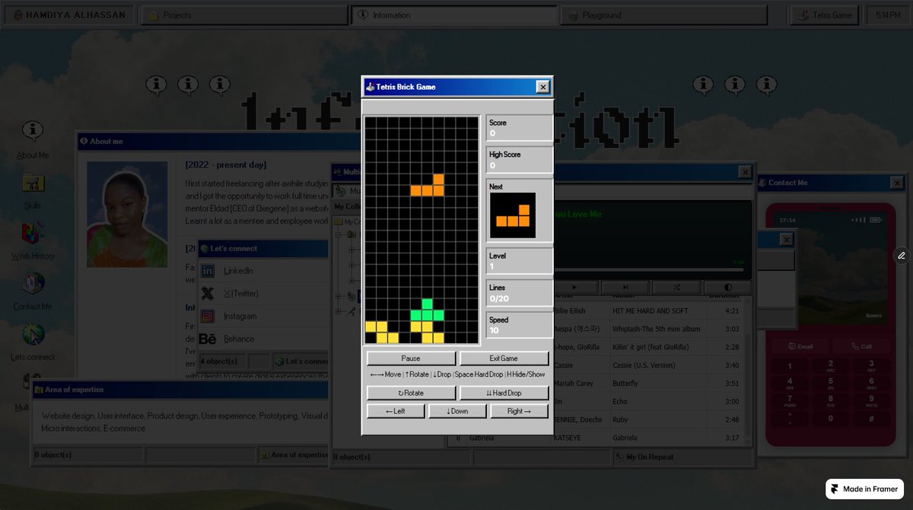Pause the Tetris game
Screen dimensions: 913x510
[411, 359]
